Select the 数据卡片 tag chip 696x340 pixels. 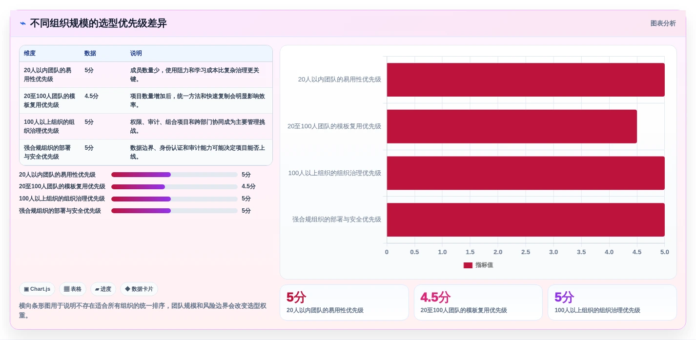pos(139,289)
